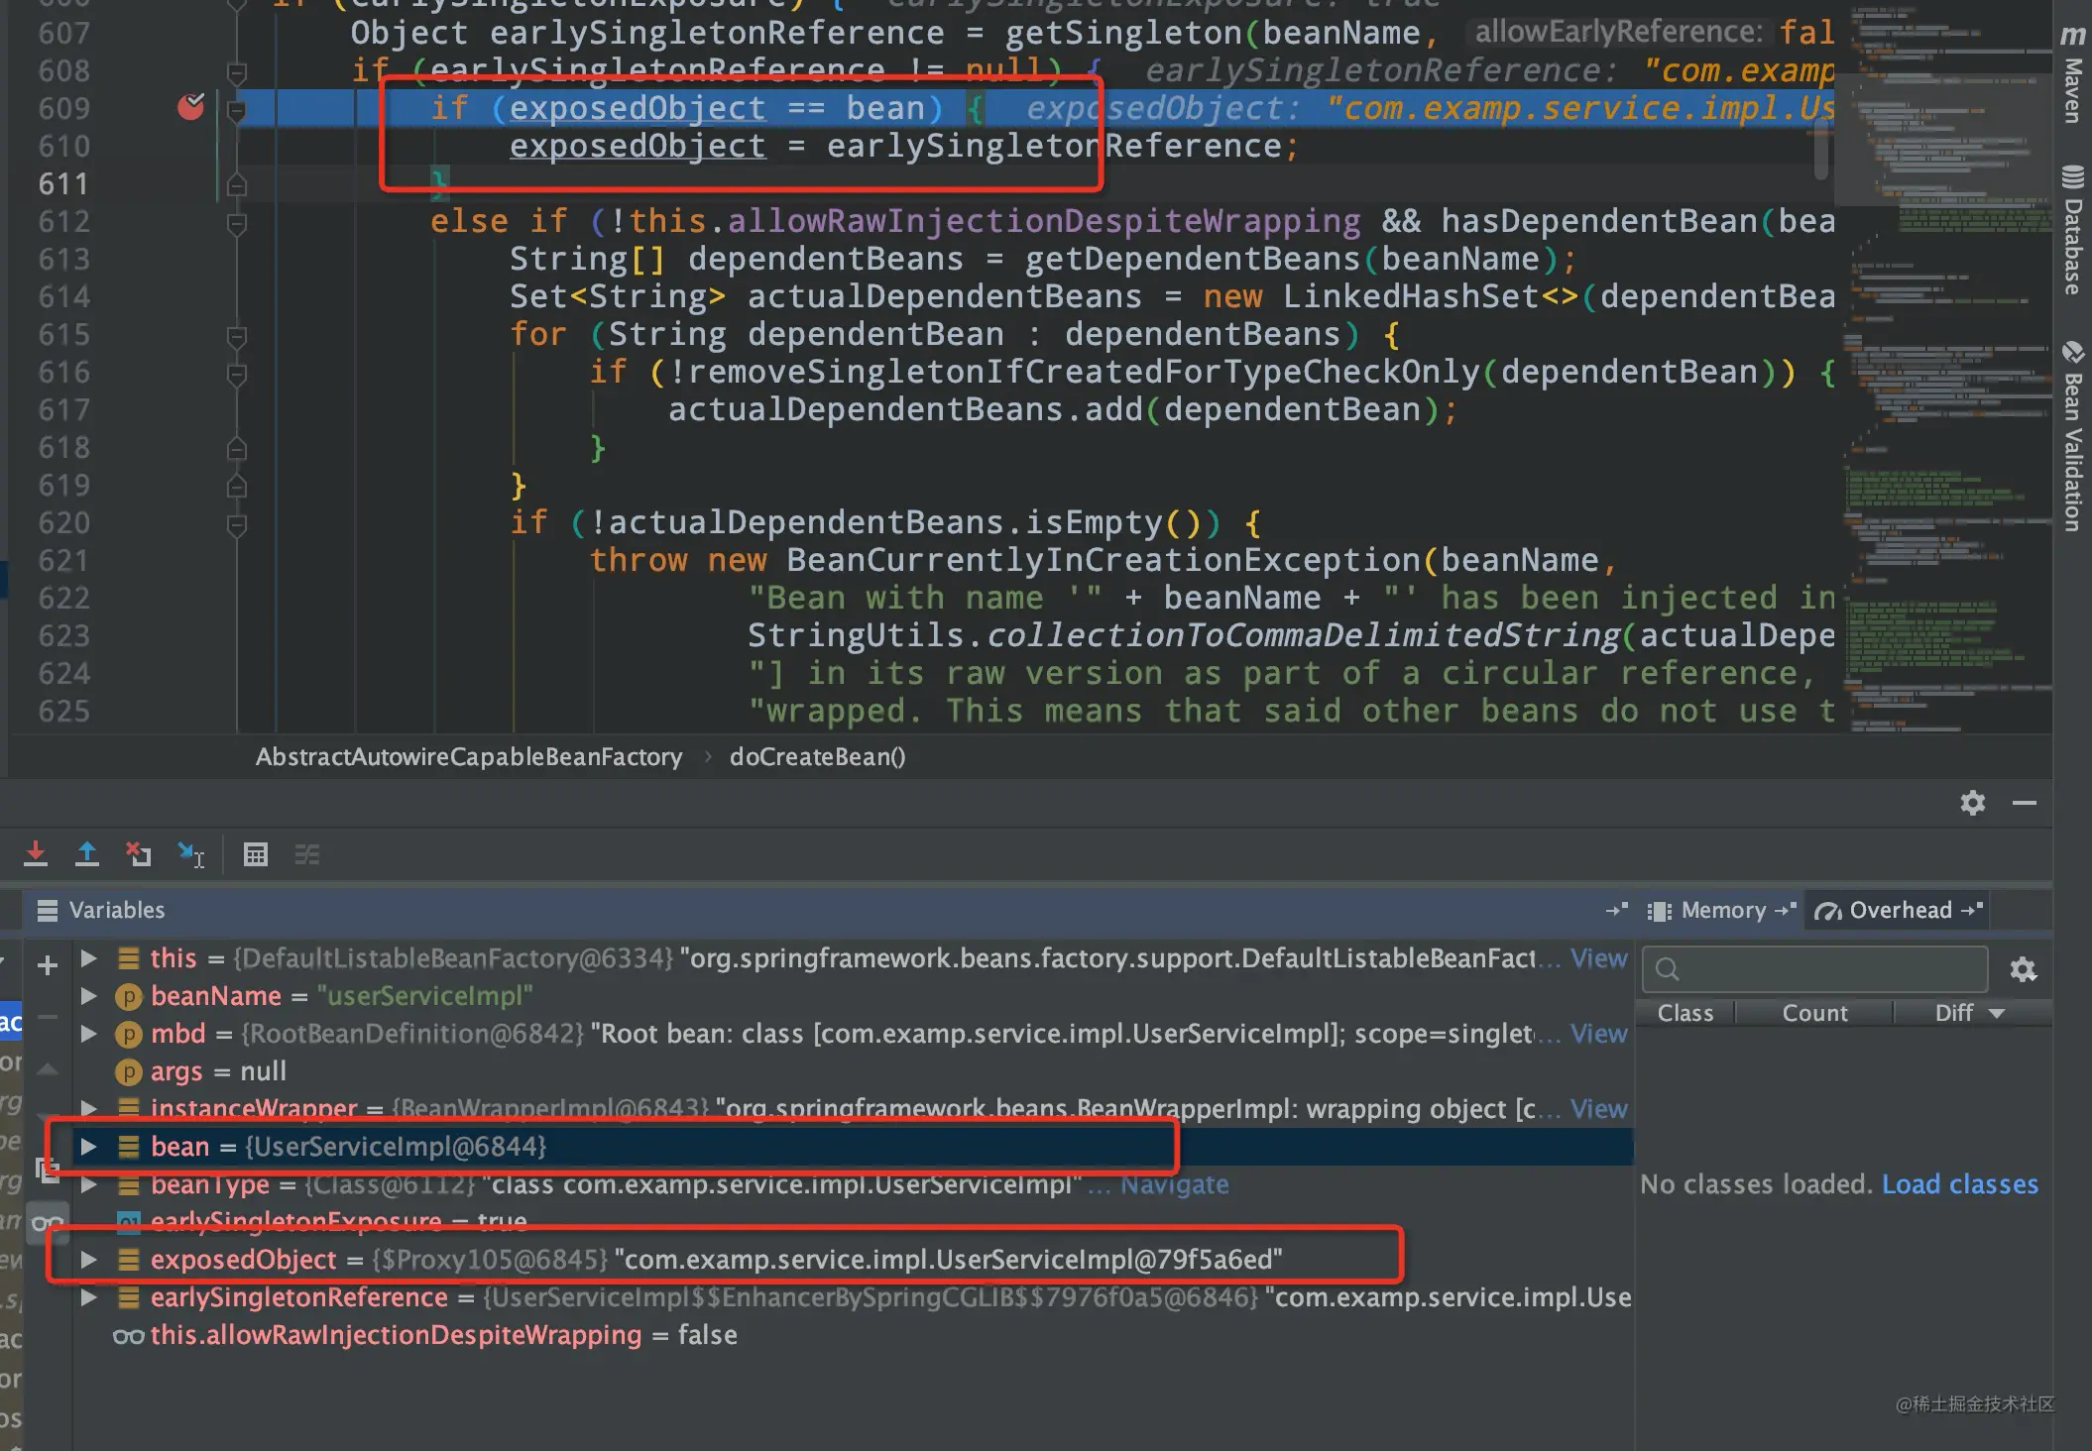Click the Step Out debugger icon

[87, 853]
